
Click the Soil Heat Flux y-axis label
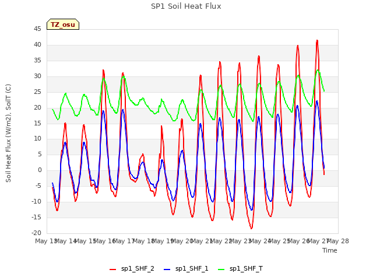(8, 133)
